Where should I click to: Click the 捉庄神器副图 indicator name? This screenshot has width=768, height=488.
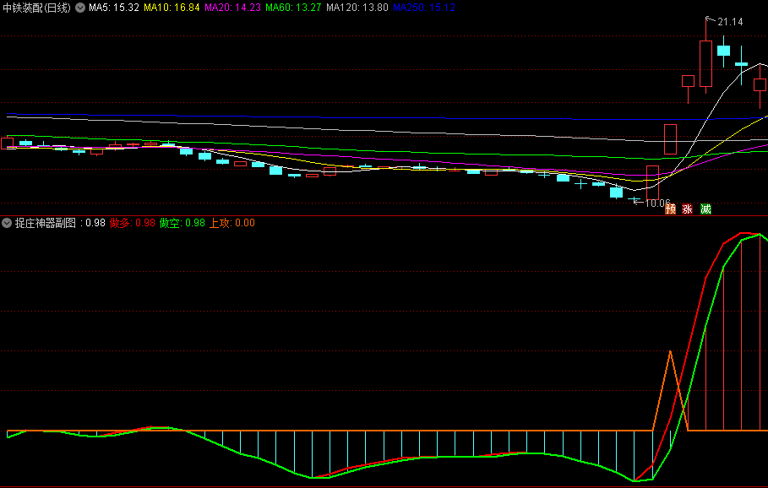pyautogui.click(x=46, y=223)
